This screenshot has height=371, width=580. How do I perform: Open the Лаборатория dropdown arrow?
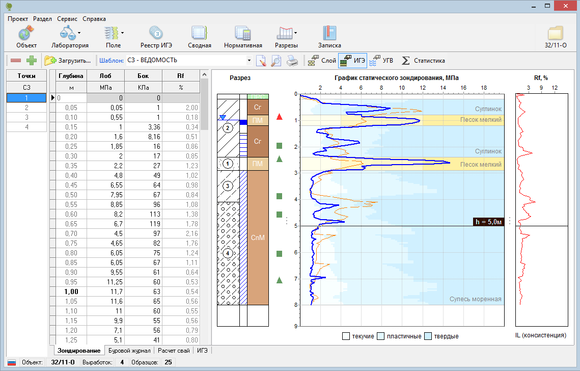(x=79, y=33)
